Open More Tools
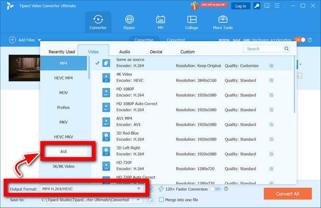321x208 pixels. tap(223, 22)
